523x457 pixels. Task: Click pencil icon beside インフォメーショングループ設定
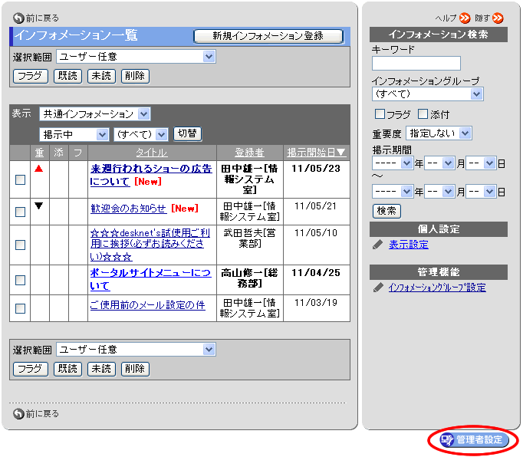377,288
